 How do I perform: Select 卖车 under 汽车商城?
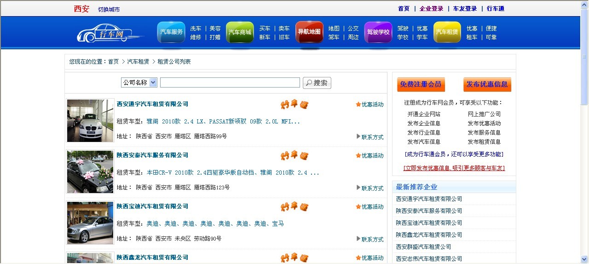[284, 29]
